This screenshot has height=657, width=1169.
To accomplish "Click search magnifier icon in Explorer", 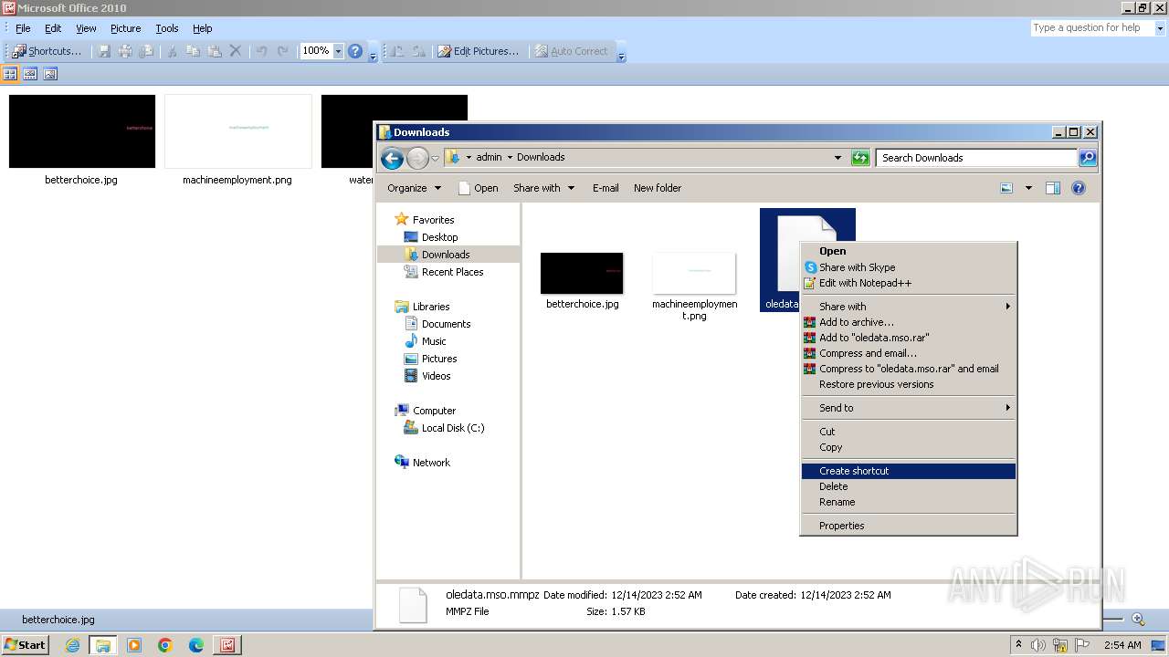I will pos(1087,158).
